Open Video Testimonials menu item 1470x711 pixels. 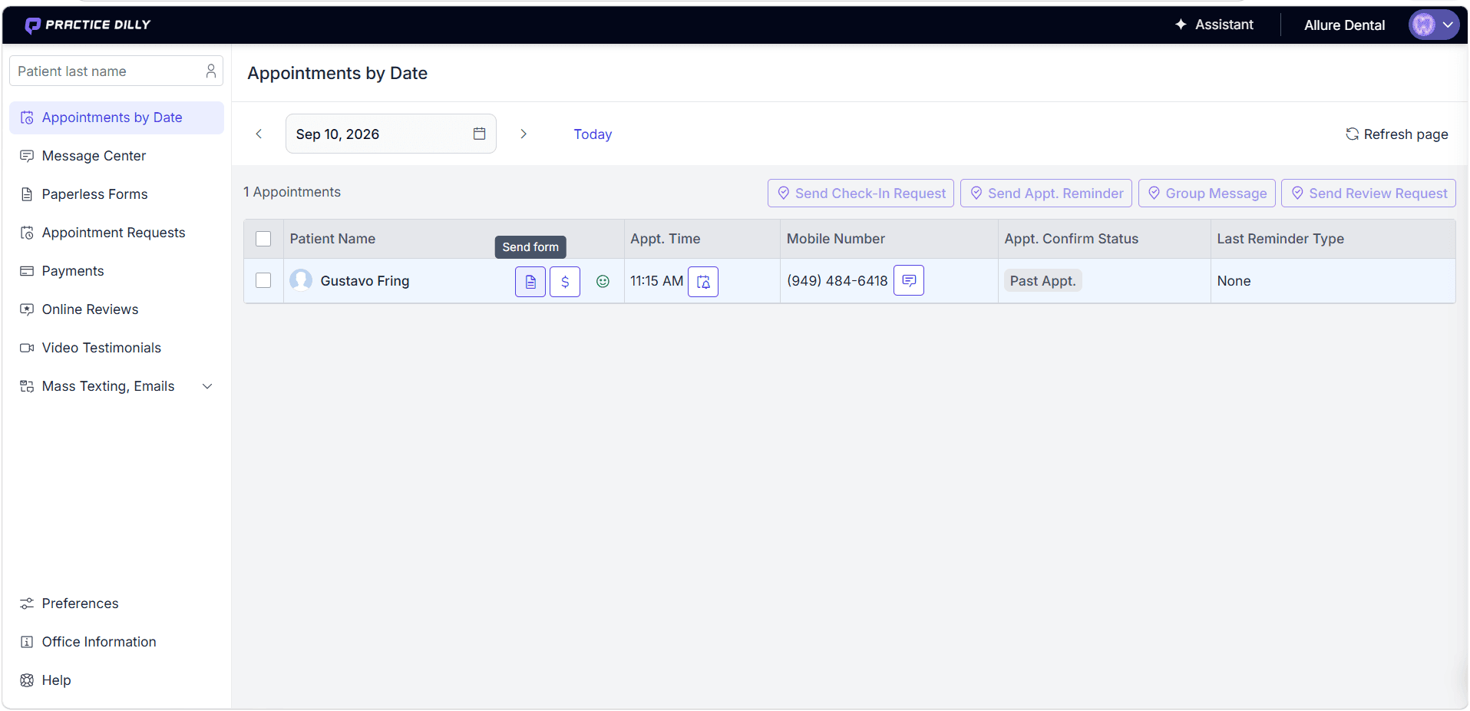[117, 348]
